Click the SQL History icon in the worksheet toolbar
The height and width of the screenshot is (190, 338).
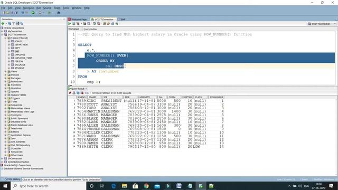[112, 24]
